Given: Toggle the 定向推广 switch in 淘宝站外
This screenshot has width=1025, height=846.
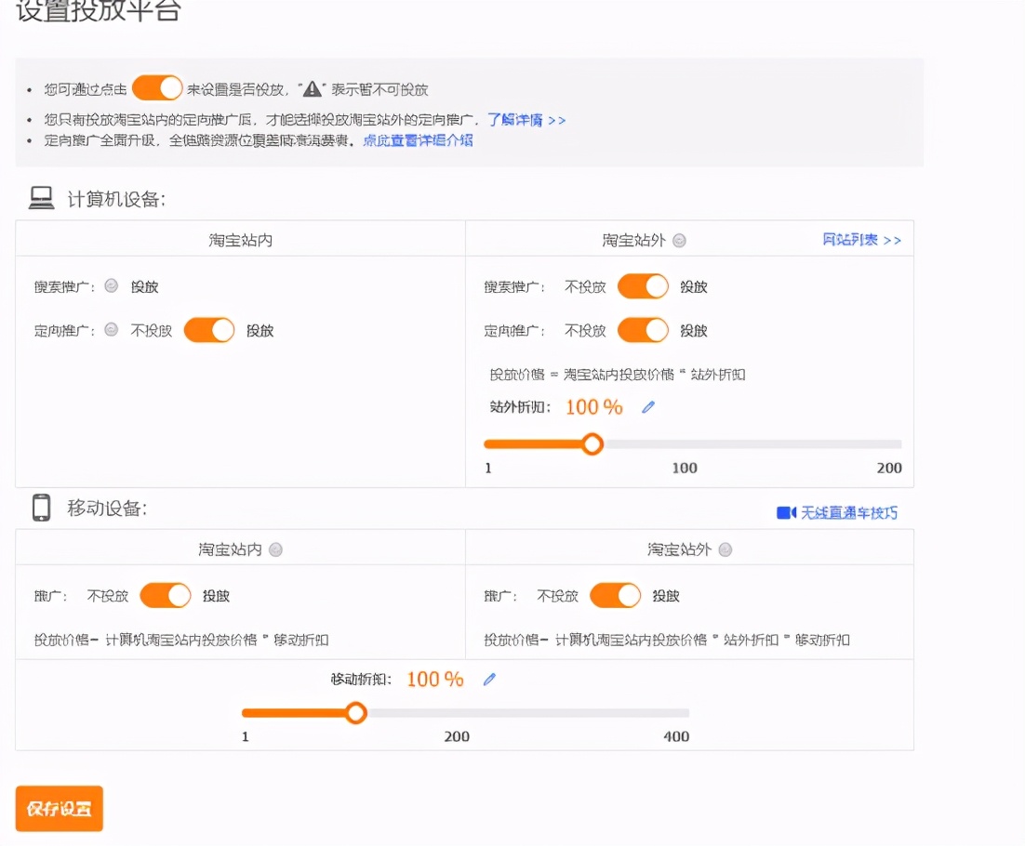Looking at the screenshot, I should click(x=642, y=330).
